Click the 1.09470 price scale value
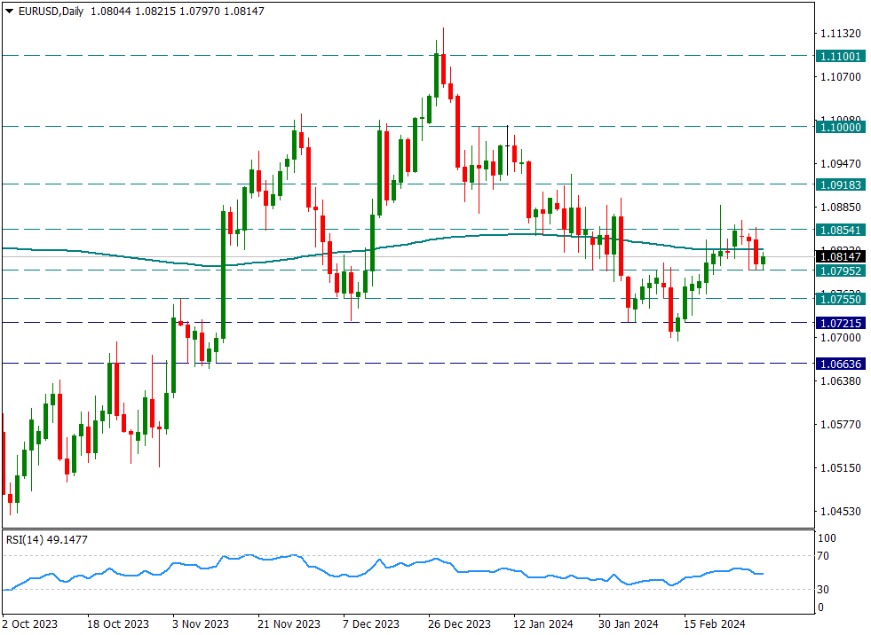Viewport: 871px width, 635px height. coord(841,164)
